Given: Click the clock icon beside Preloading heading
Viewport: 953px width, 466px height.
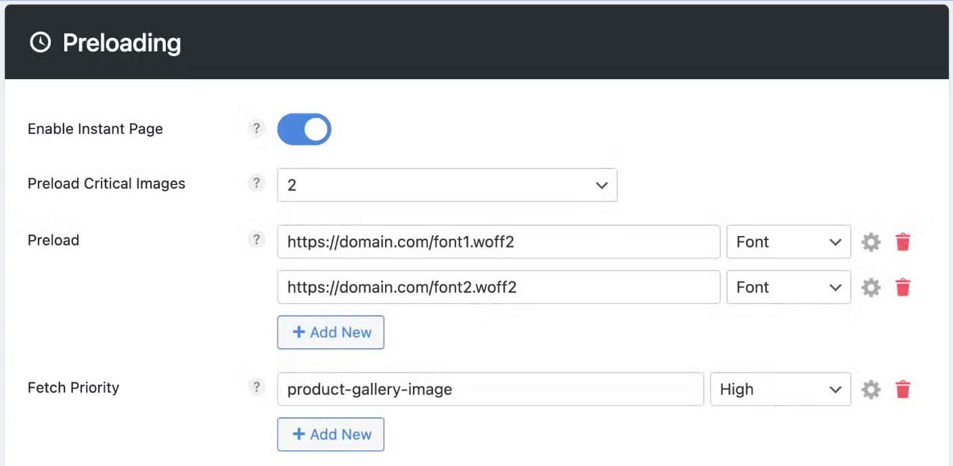Looking at the screenshot, I should (x=40, y=41).
